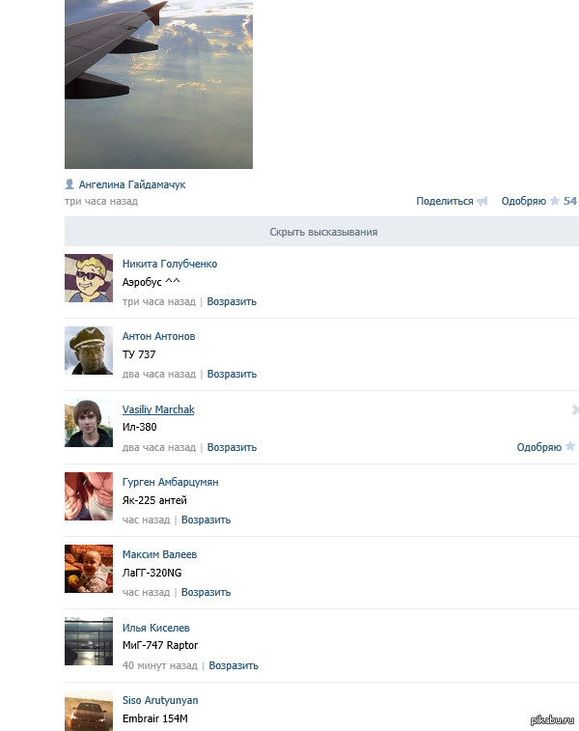Viewport: 579px width, 731px height.
Task: Click the star icon next to post's Одобряю
Action: 554,202
